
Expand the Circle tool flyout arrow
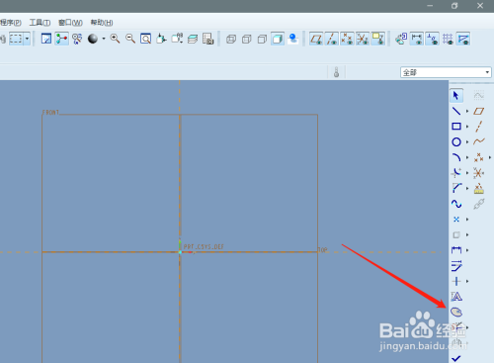click(x=467, y=142)
